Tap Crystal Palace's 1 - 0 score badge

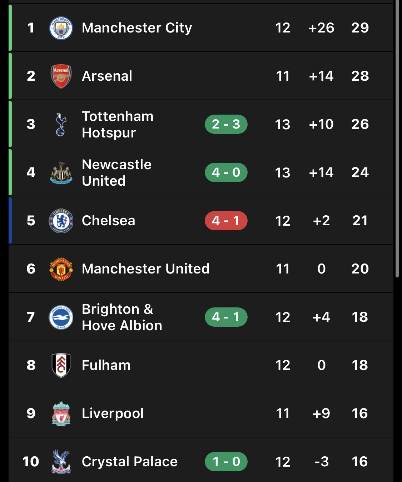tap(226, 462)
